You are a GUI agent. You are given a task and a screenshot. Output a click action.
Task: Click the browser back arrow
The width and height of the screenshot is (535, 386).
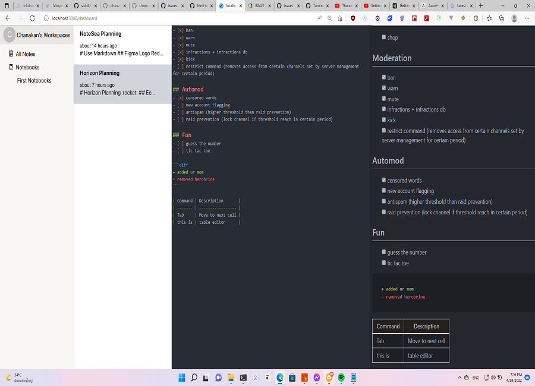point(8,18)
